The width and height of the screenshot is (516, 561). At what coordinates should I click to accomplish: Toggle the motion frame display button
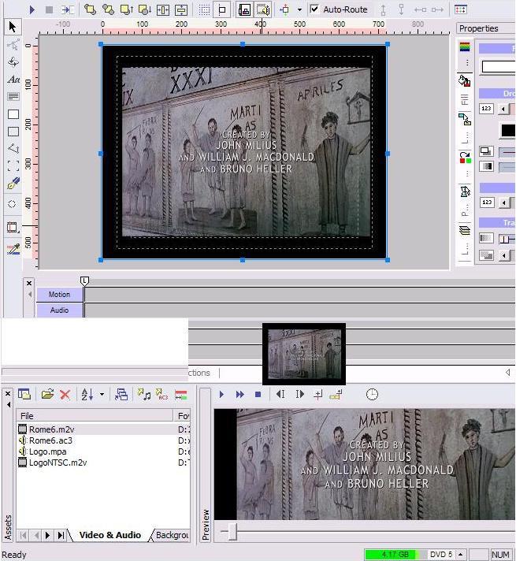[263, 9]
